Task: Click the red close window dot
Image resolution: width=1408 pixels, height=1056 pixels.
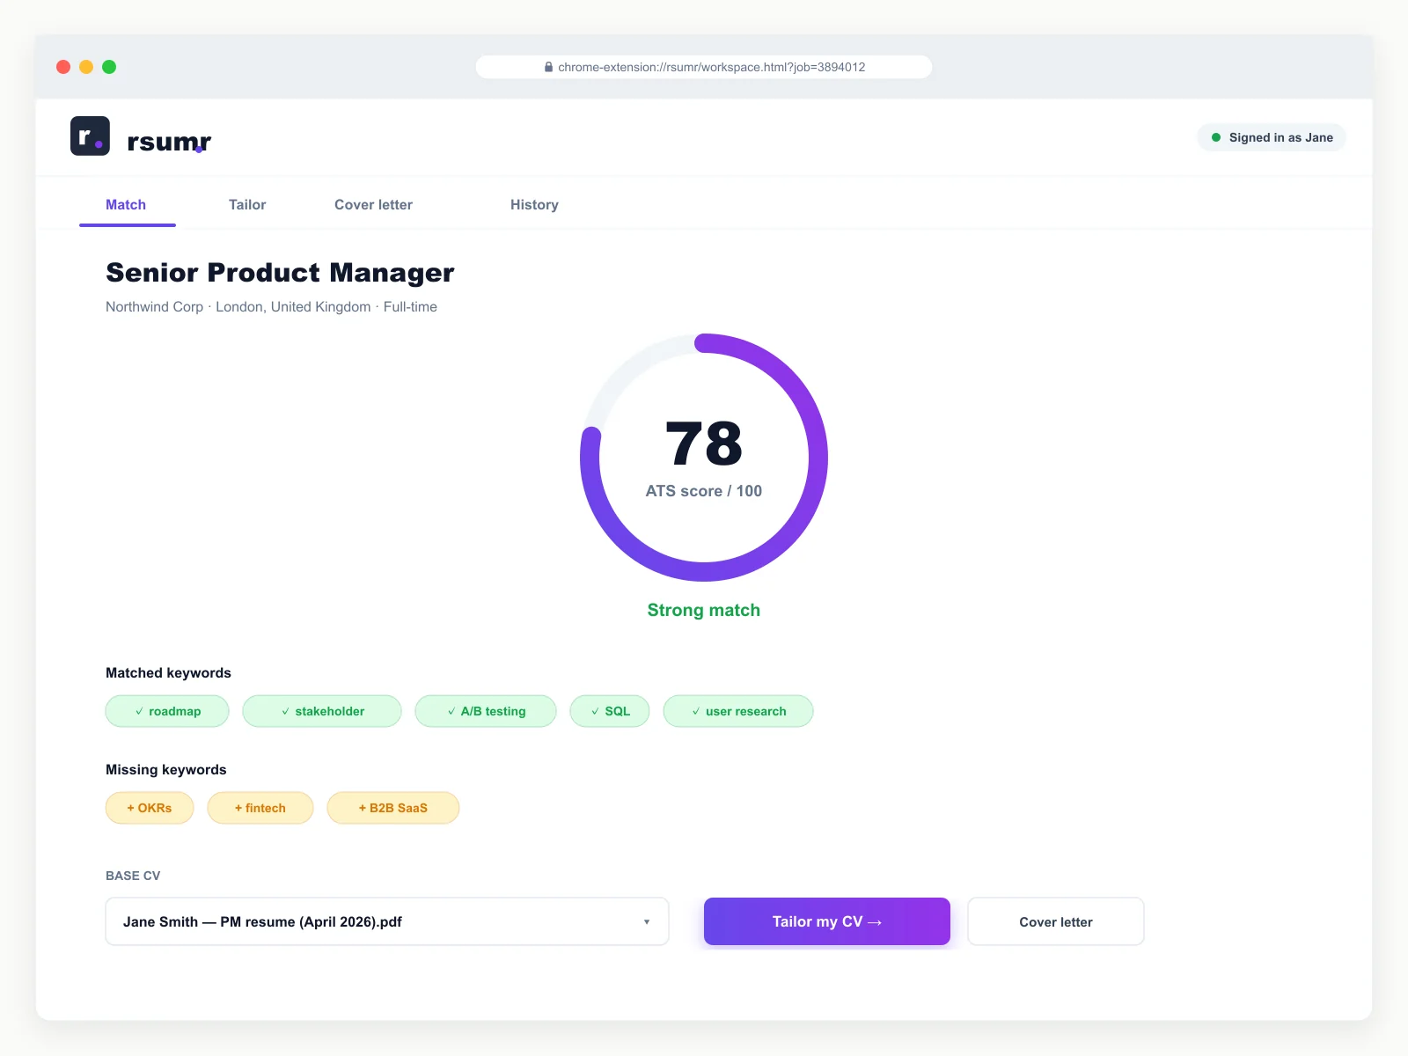Action: click(x=63, y=67)
